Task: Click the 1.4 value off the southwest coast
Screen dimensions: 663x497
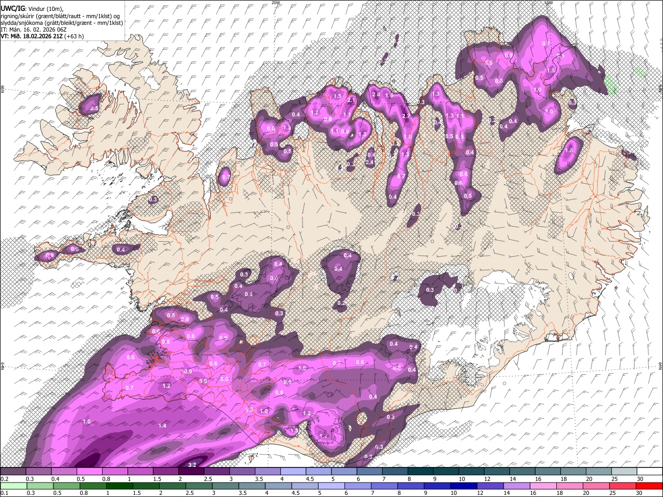Action: click(x=162, y=426)
